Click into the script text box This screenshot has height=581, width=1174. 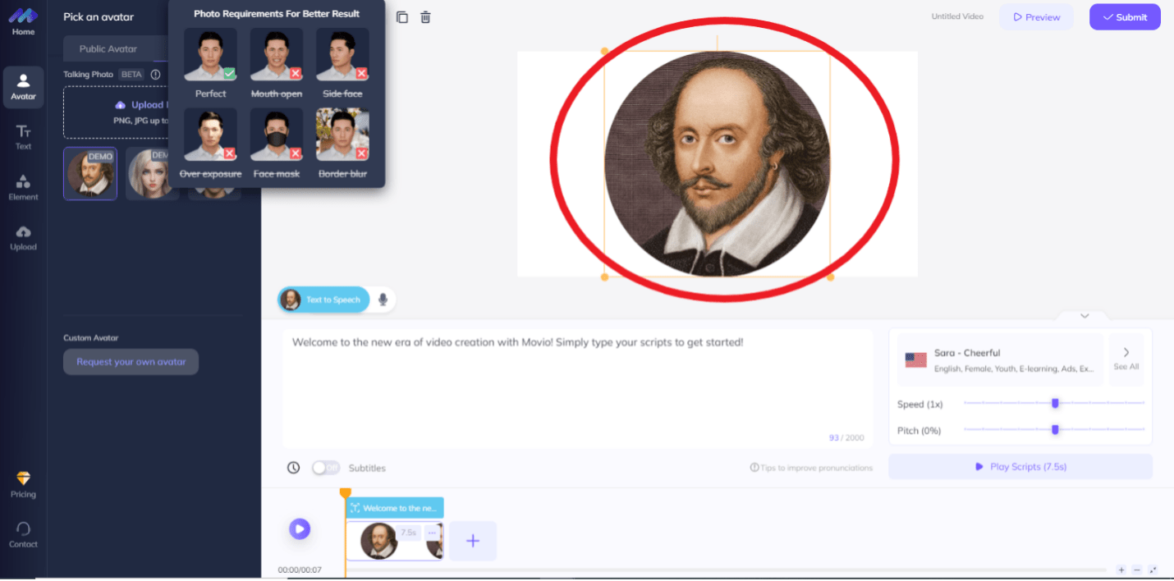point(578,389)
